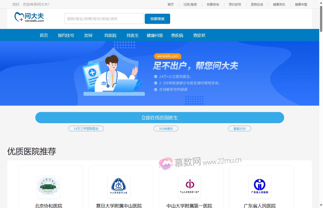
Task: Open 预约挂号 in the blue navigation bar
Action: click(x=66, y=35)
